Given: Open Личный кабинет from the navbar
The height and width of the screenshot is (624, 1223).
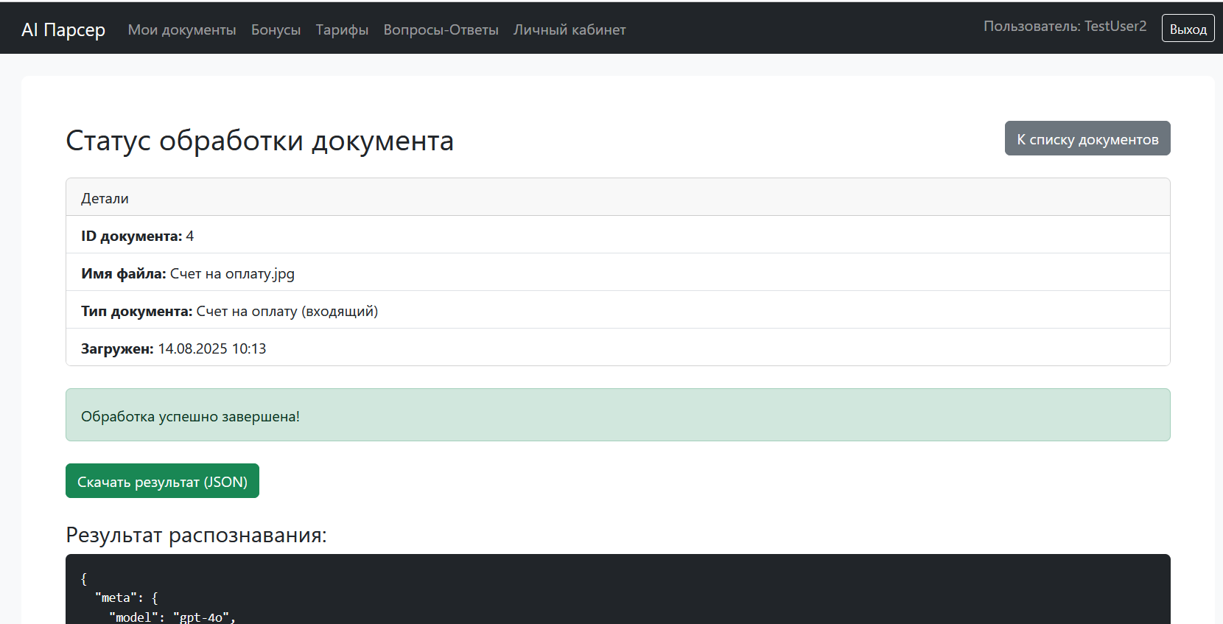Looking at the screenshot, I should tap(570, 29).
